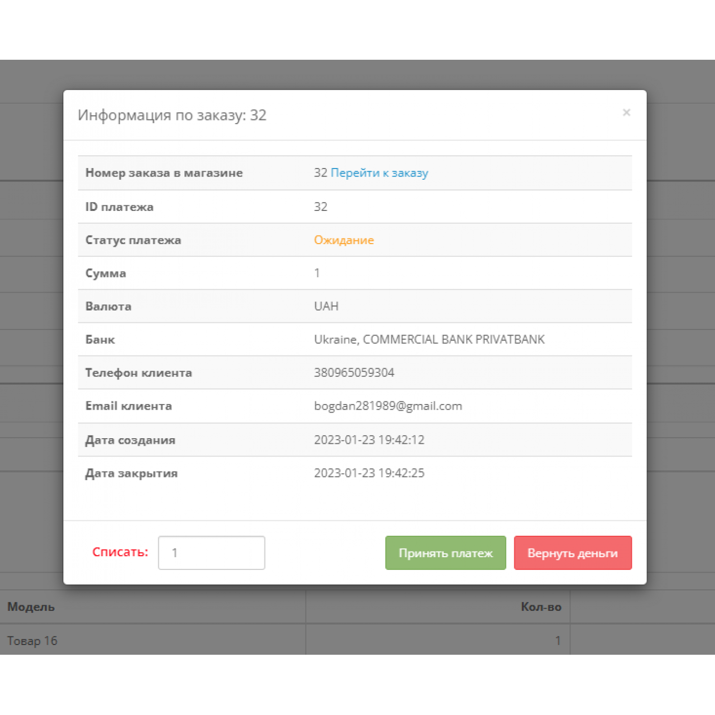Click the creation date 19:42:12 value

(369, 440)
